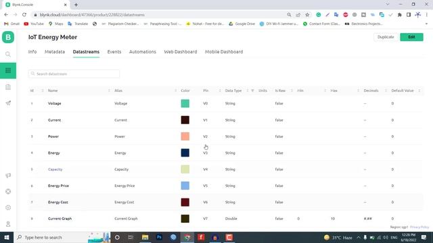This screenshot has width=433, height=243.
Task: Open notification center icon on taskbar
Action: point(424,237)
